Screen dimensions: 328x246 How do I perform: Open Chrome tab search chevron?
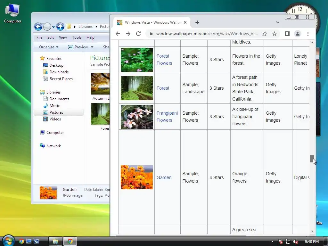(x=278, y=22)
